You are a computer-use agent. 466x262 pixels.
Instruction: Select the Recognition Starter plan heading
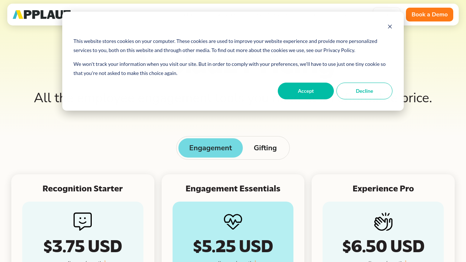83,188
